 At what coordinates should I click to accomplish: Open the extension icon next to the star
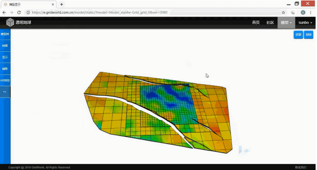point(293,13)
